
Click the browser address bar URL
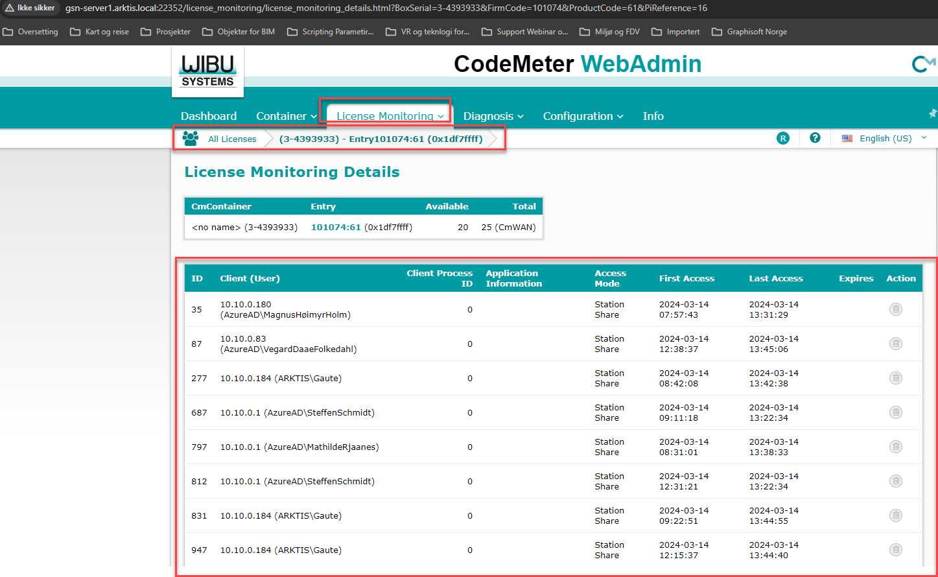386,8
